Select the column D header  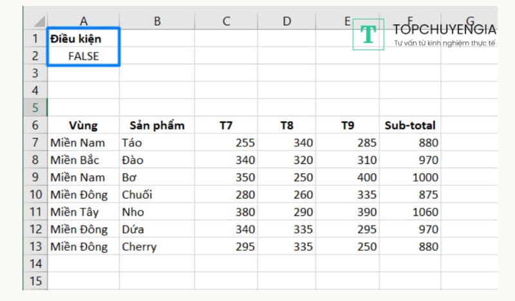(286, 21)
